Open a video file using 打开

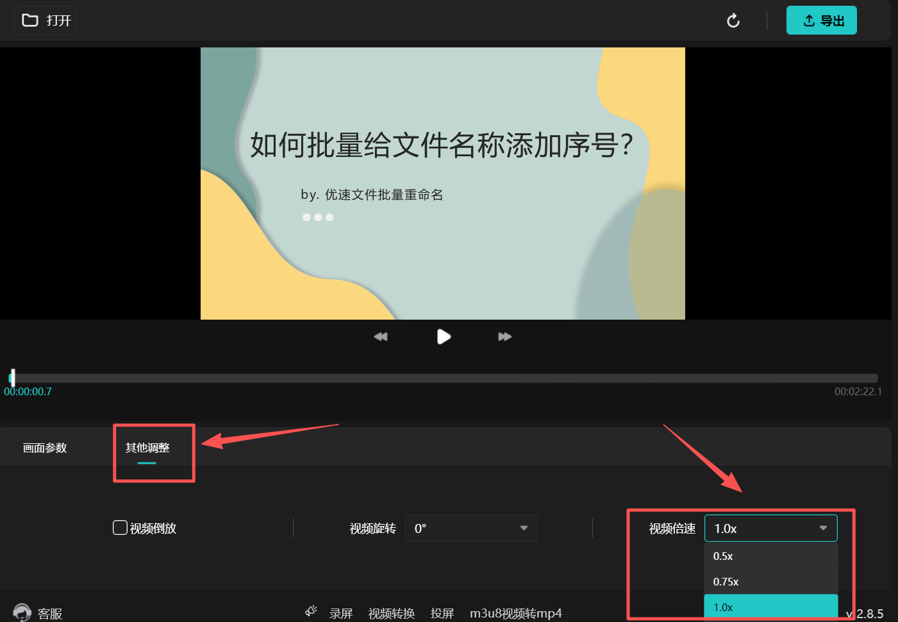[45, 20]
